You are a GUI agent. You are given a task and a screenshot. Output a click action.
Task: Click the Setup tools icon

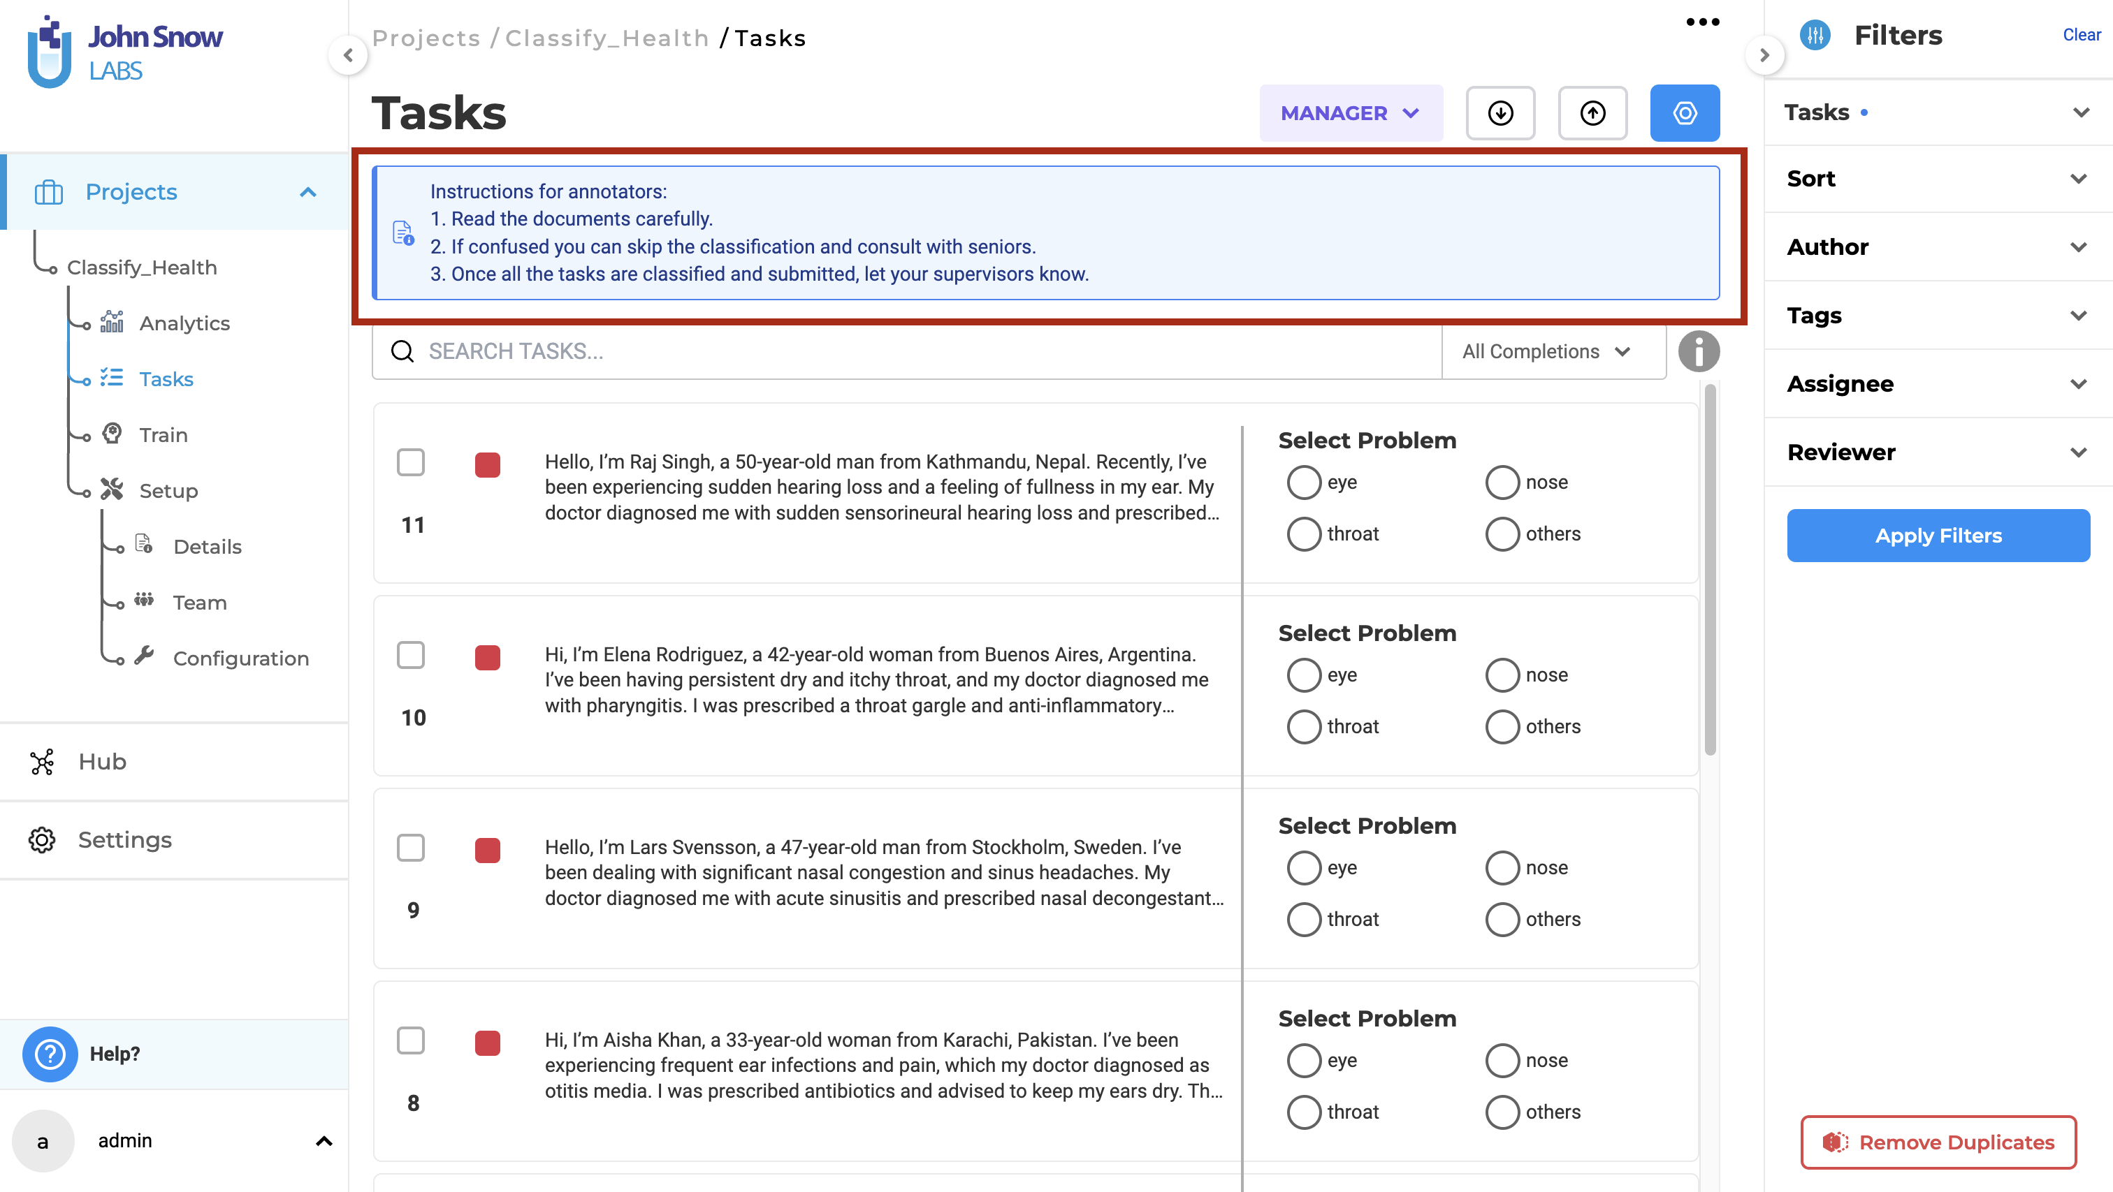coord(112,490)
